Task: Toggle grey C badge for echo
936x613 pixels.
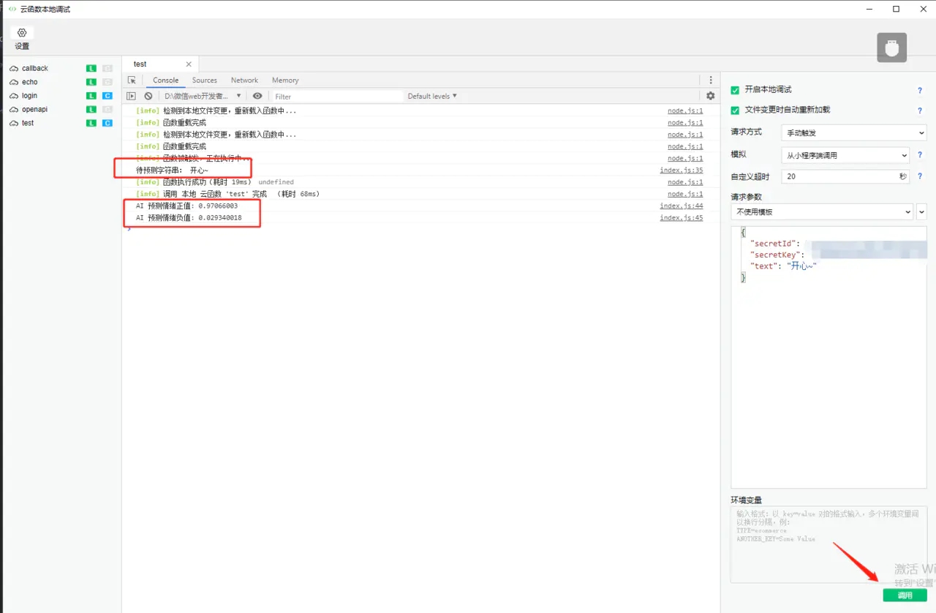Action: 107,82
